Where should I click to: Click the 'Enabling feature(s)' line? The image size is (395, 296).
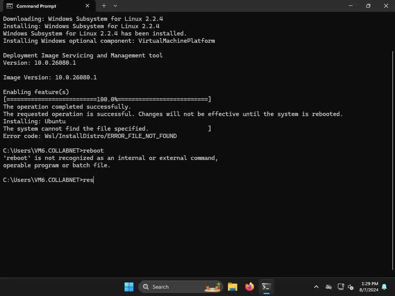(x=36, y=92)
